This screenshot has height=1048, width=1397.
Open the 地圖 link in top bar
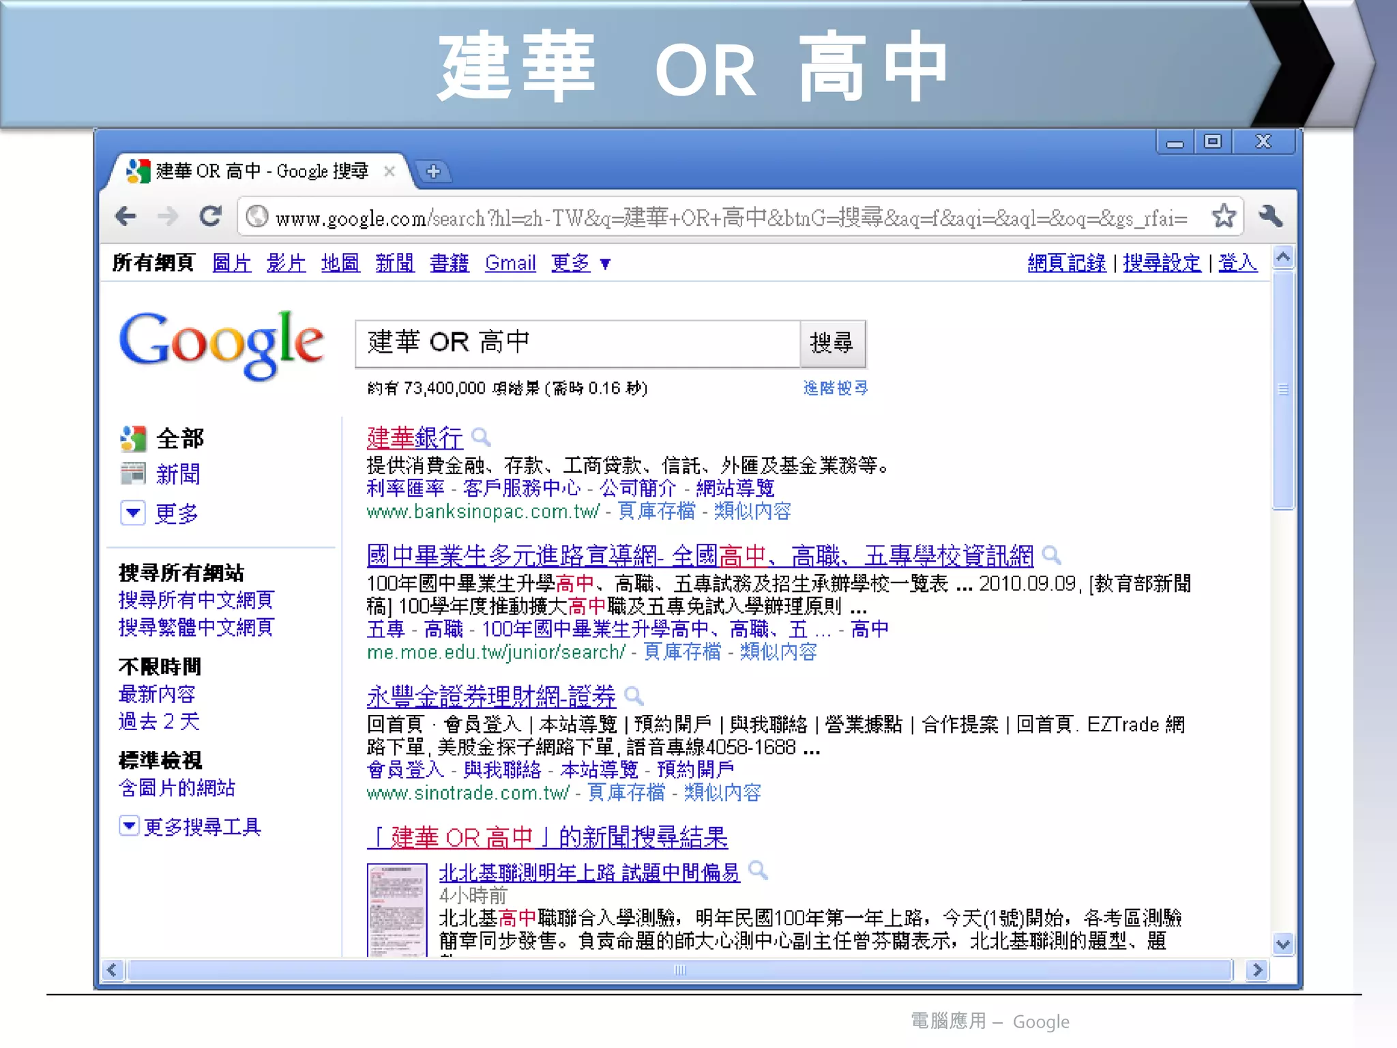click(340, 263)
